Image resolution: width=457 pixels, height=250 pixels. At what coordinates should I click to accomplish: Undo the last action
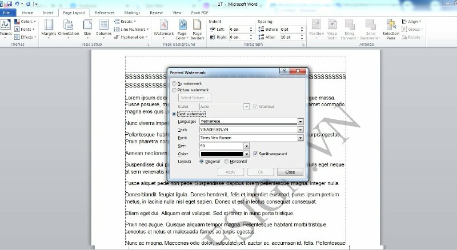pos(17,4)
